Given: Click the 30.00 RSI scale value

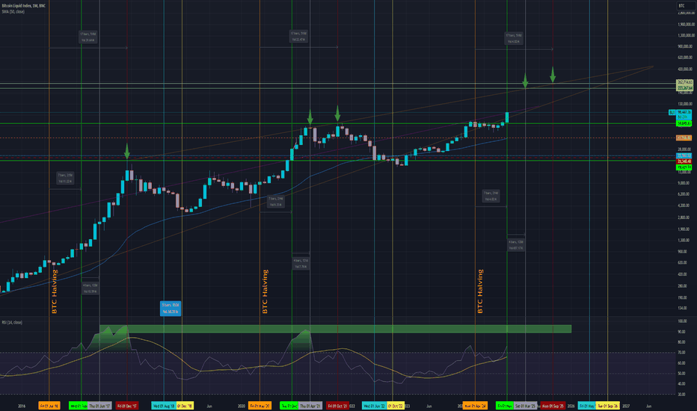Looking at the screenshot, I should point(682,394).
